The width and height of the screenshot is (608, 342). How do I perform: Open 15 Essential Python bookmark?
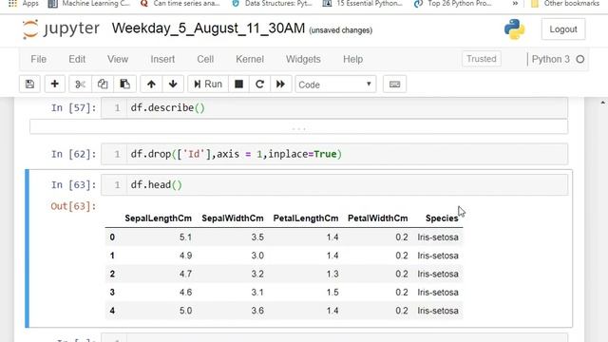[363, 4]
